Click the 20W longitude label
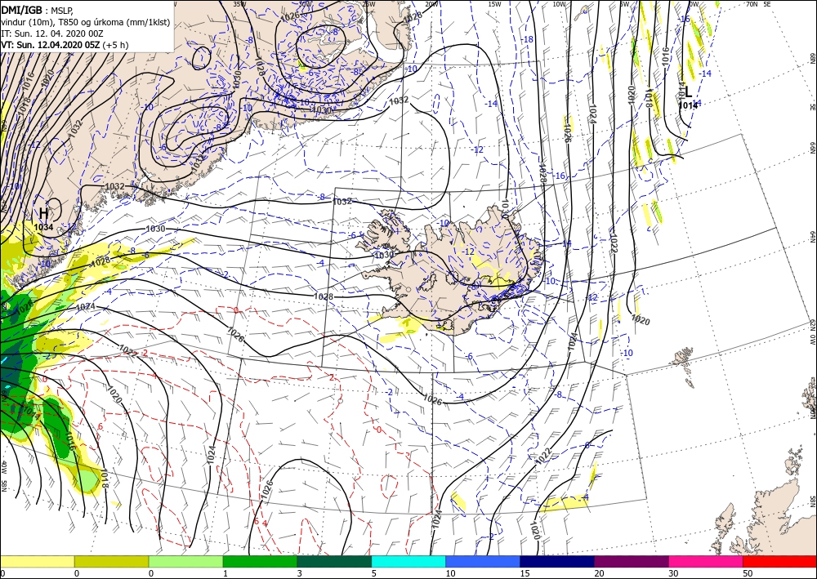 [431, 4]
